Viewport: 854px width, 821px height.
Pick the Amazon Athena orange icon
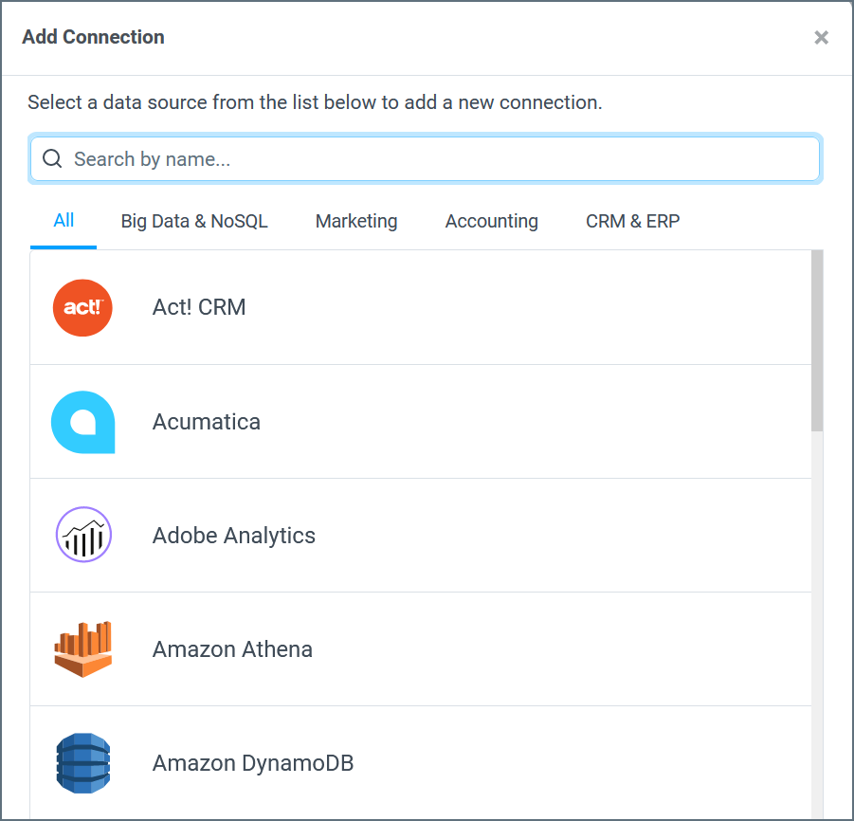click(82, 648)
